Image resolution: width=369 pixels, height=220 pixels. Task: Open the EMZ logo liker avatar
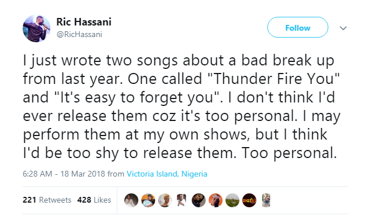click(249, 200)
